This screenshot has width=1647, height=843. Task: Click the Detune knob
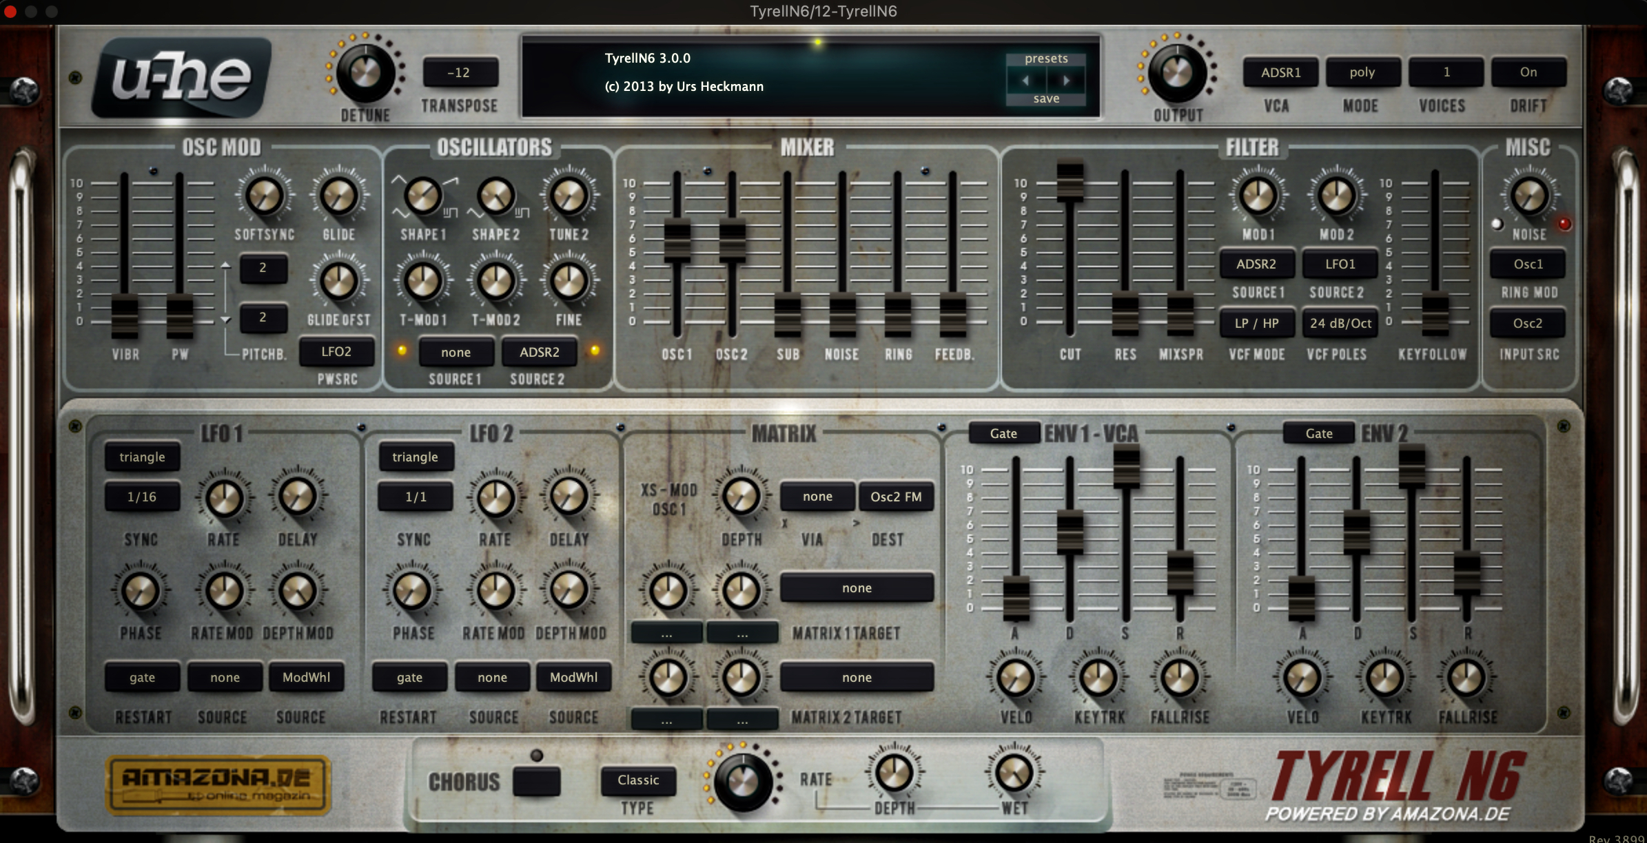365,73
